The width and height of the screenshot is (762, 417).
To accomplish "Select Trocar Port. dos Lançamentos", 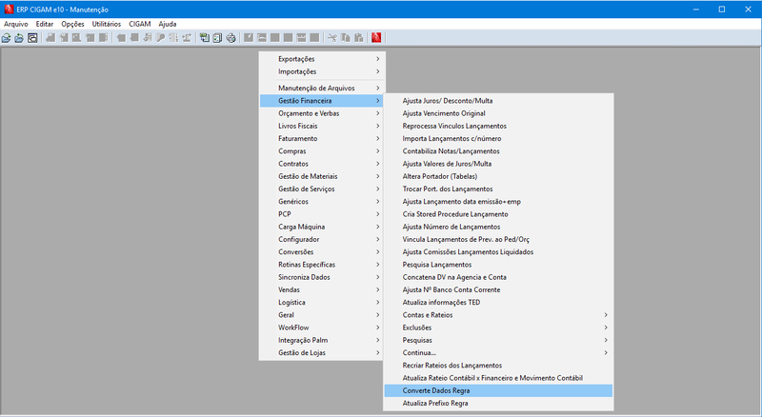I will pos(498,189).
